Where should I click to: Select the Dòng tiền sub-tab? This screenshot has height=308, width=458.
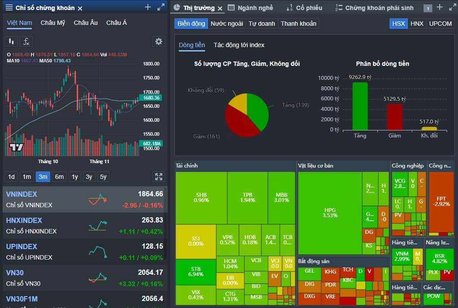click(192, 45)
